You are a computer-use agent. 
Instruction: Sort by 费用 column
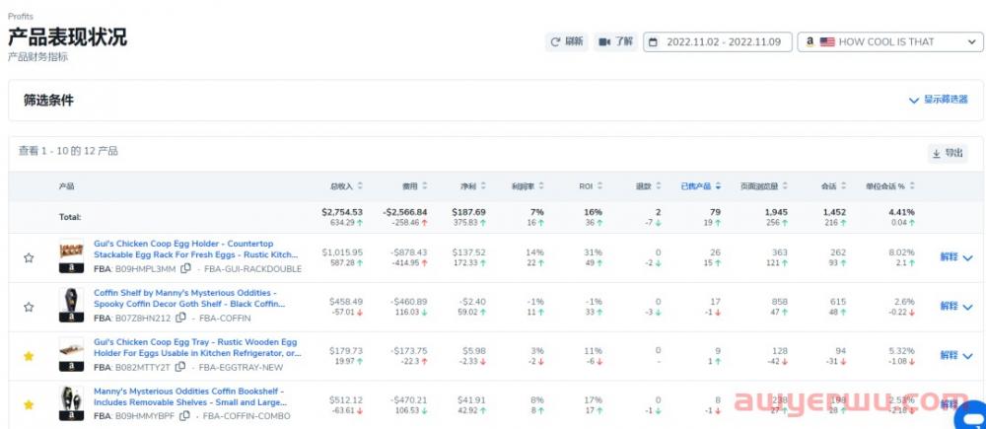(x=414, y=186)
